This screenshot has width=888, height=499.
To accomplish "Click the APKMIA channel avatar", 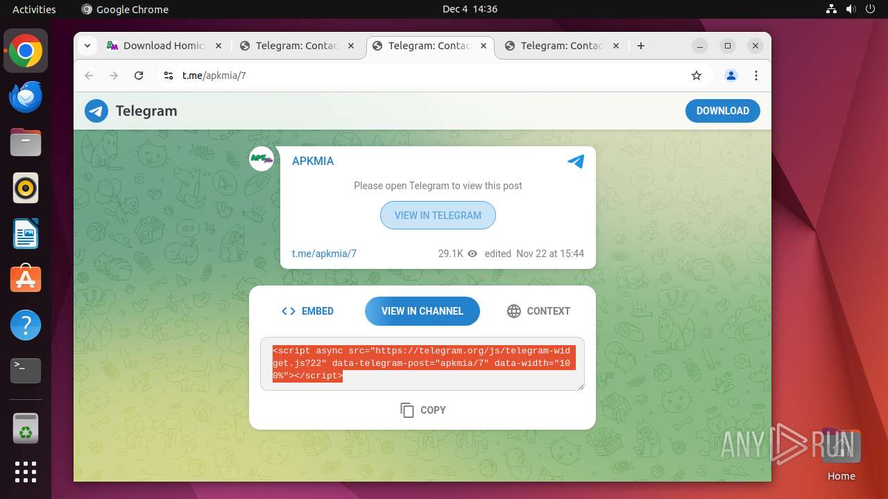I will 262,159.
